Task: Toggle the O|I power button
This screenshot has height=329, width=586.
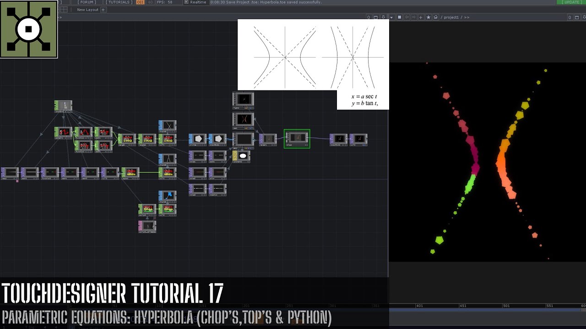Action: pos(140,2)
